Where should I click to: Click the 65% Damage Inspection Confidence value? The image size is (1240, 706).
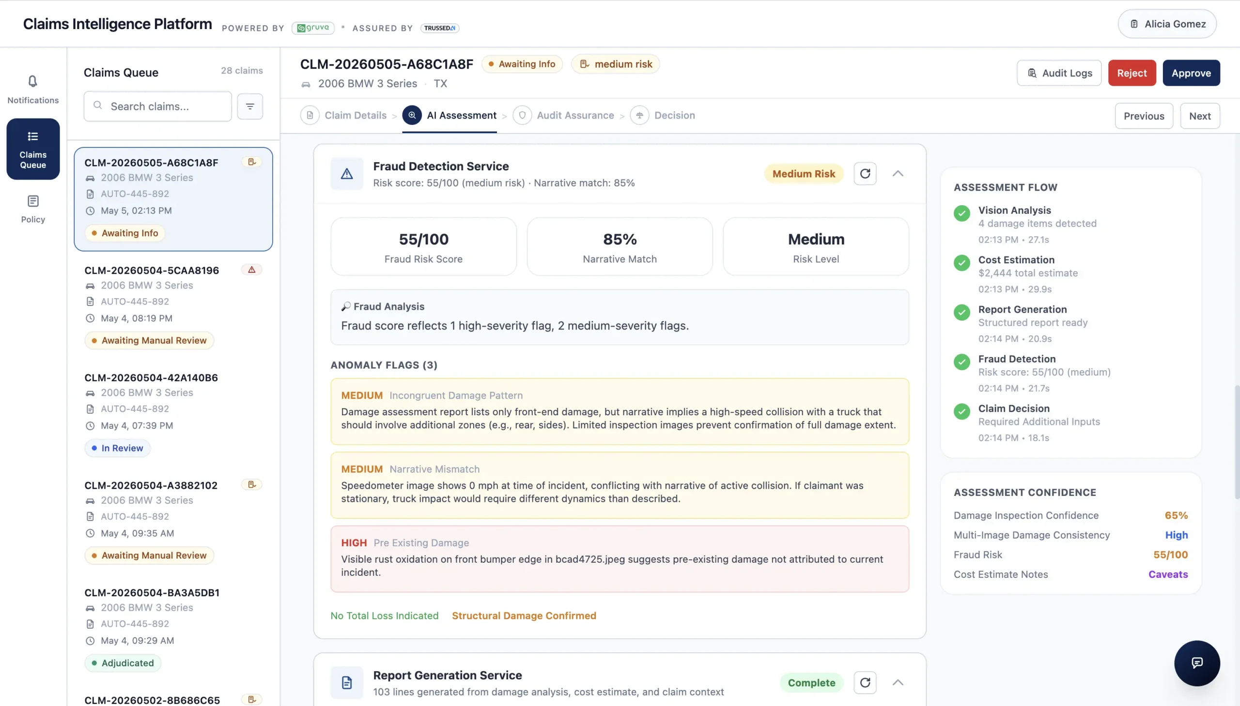[1176, 515]
